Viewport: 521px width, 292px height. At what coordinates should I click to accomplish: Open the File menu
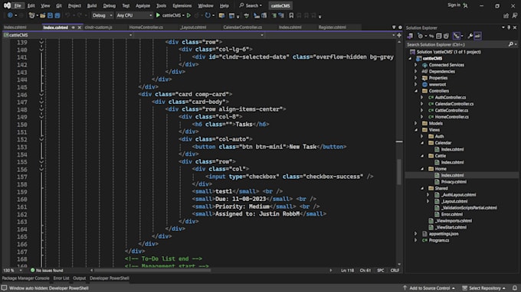pyautogui.click(x=18, y=5)
